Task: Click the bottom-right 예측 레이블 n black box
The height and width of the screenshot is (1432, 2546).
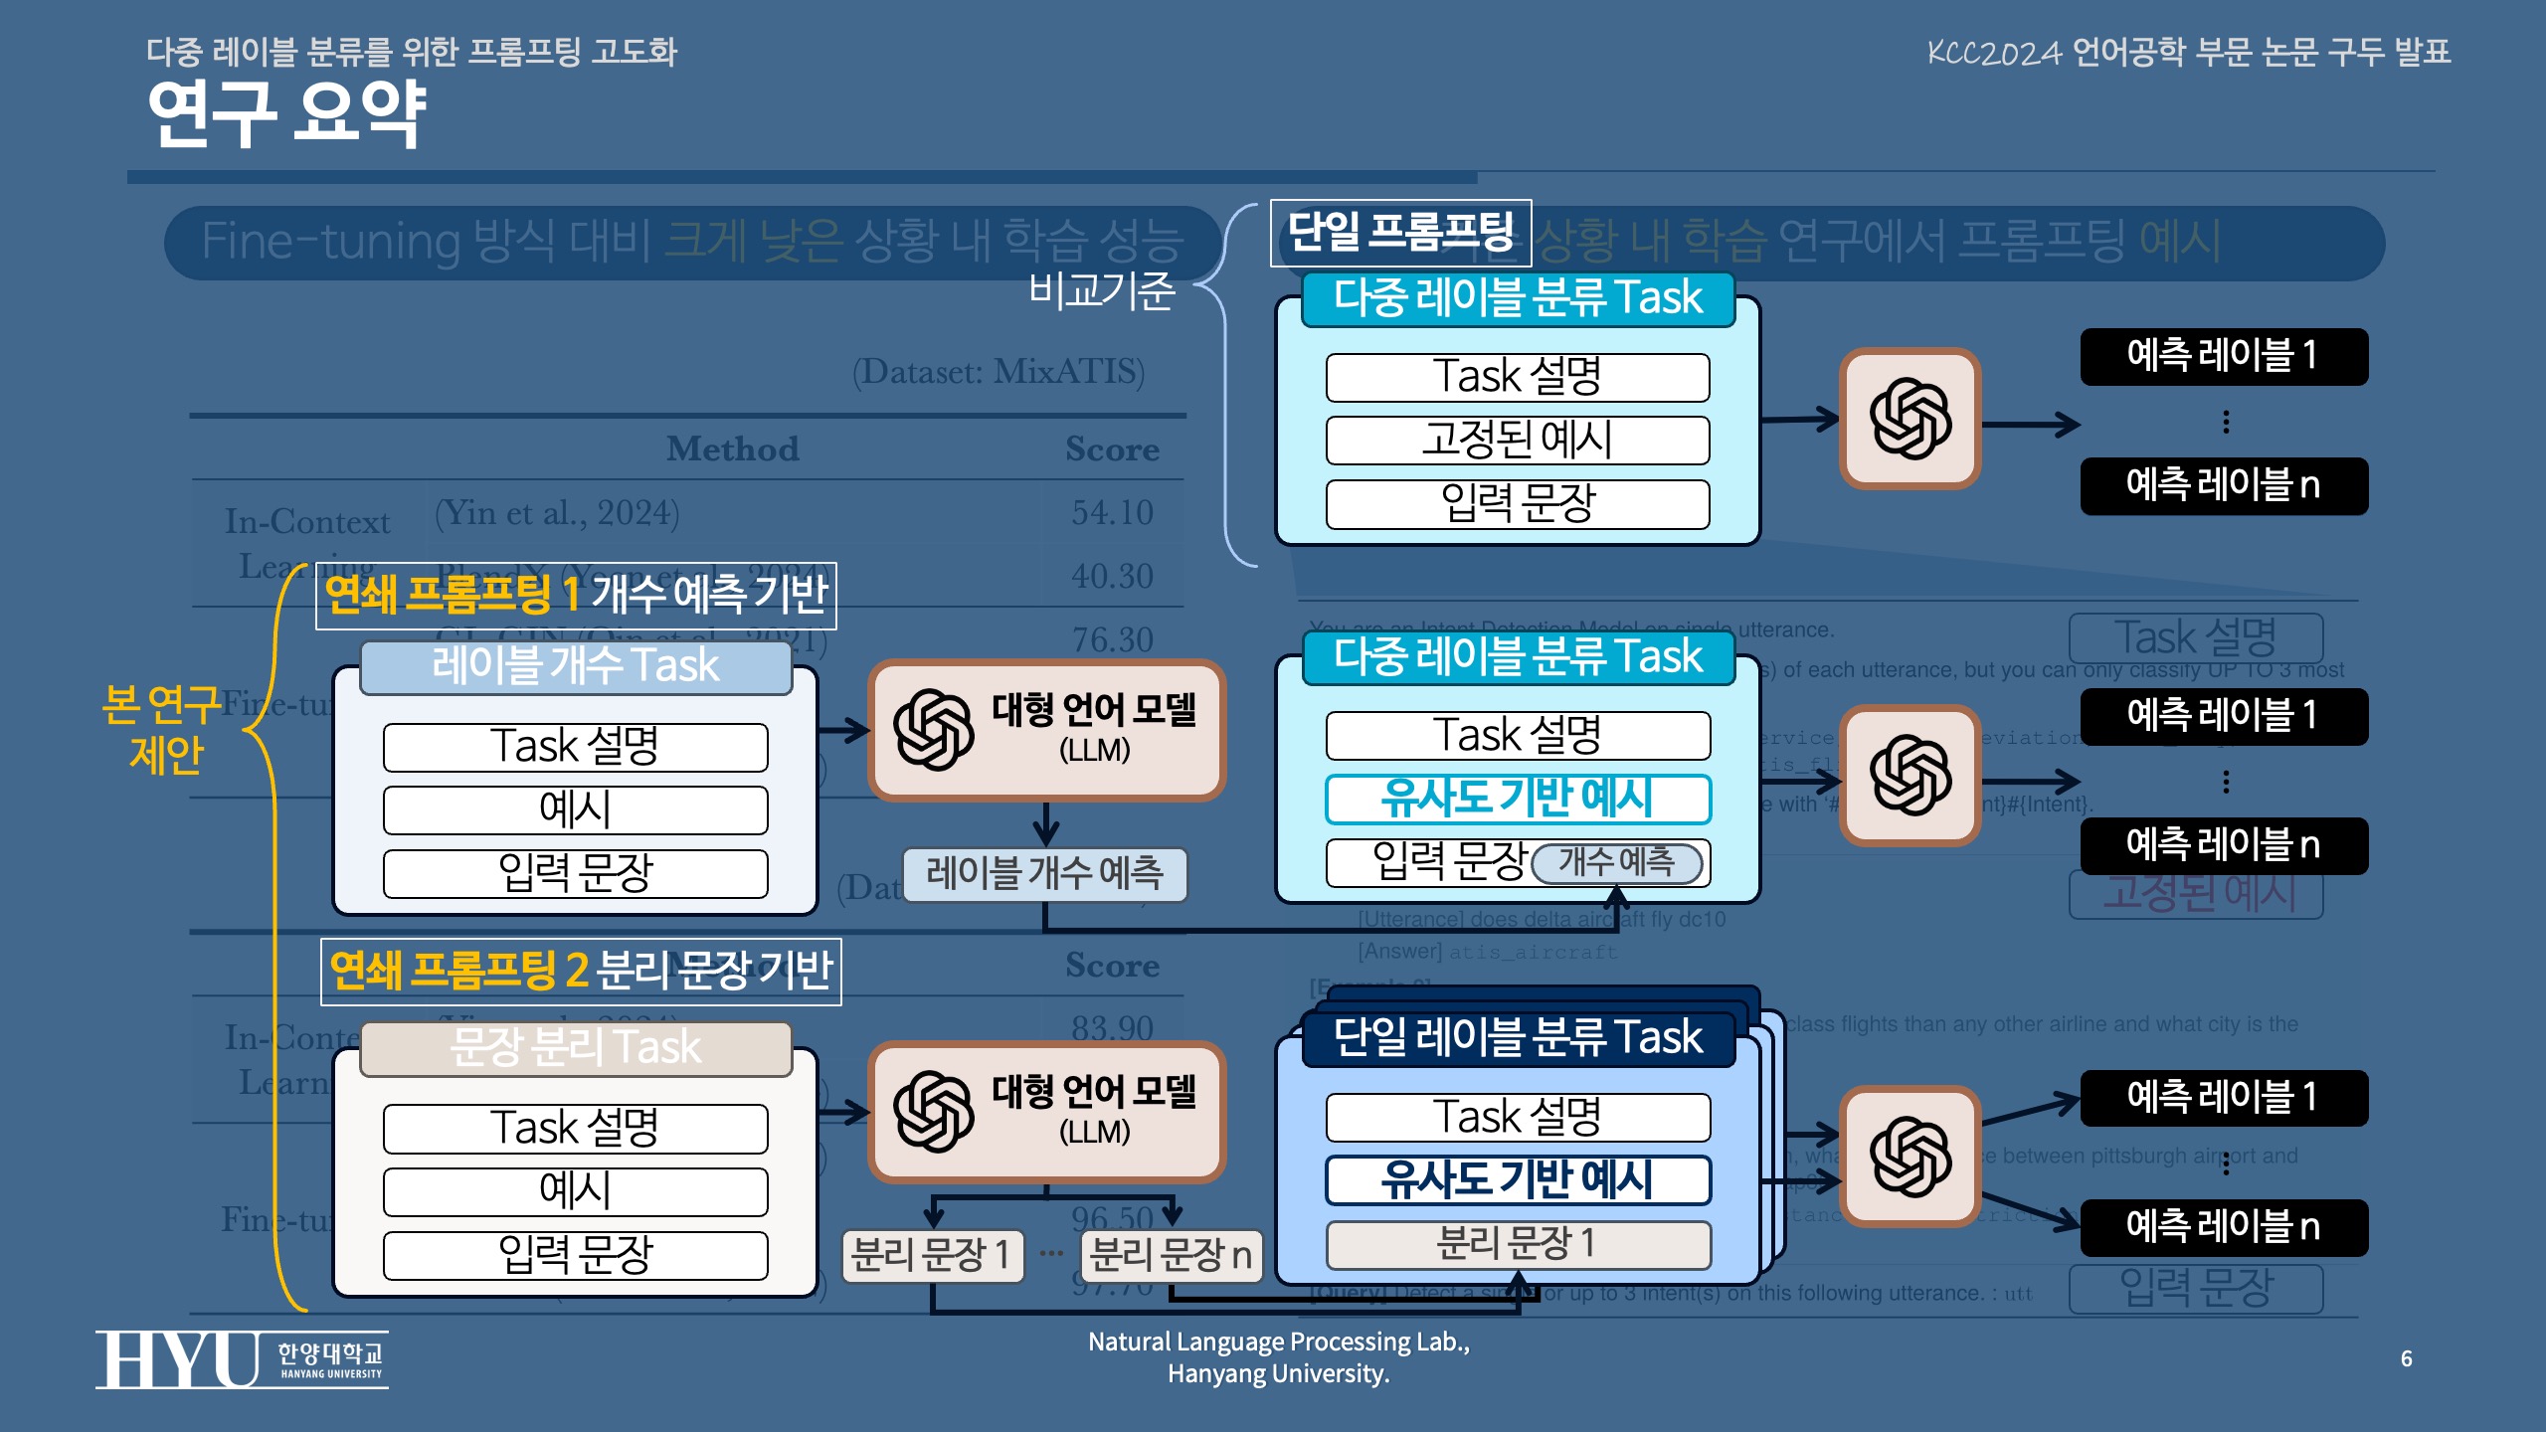Action: pos(2223,1226)
